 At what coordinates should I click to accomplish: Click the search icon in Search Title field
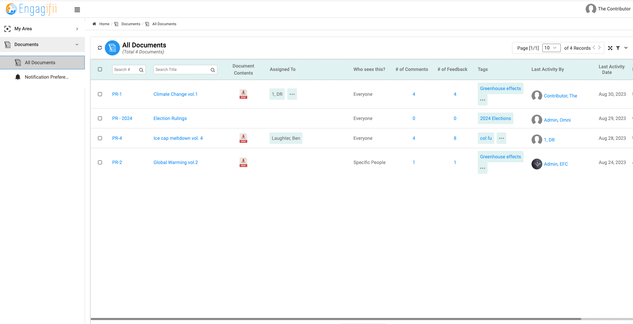tap(213, 70)
